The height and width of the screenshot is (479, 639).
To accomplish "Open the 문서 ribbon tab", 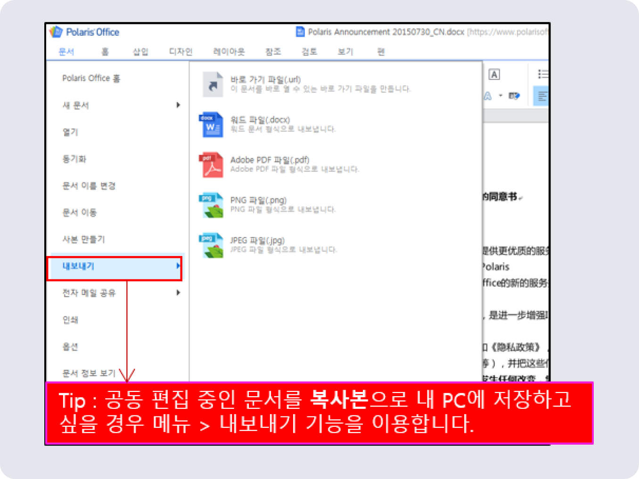I will point(66,52).
